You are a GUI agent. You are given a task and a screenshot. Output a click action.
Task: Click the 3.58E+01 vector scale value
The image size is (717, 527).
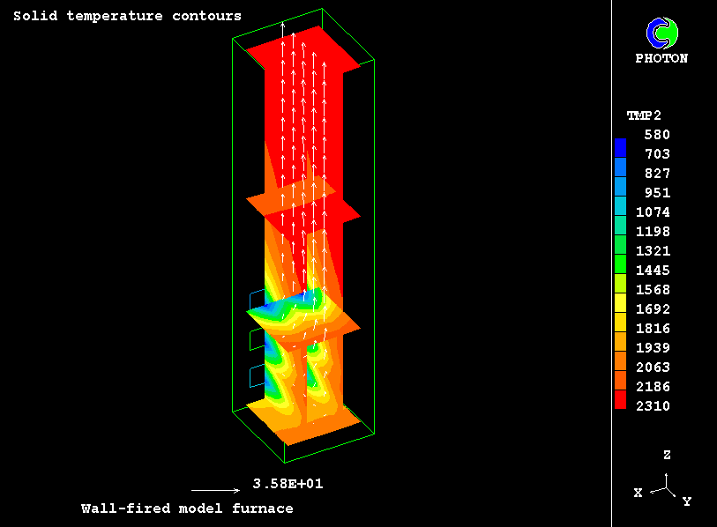point(281,484)
